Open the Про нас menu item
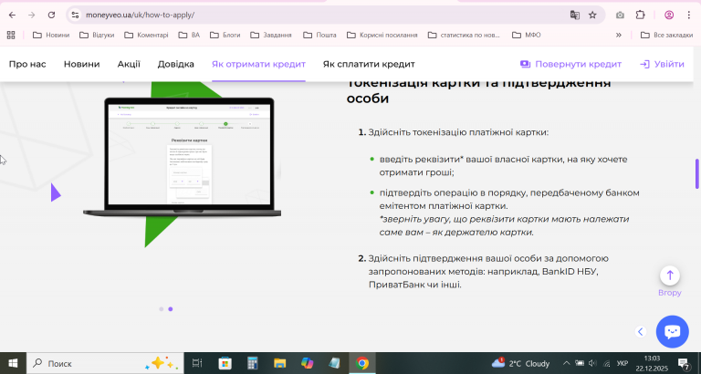 pos(27,65)
